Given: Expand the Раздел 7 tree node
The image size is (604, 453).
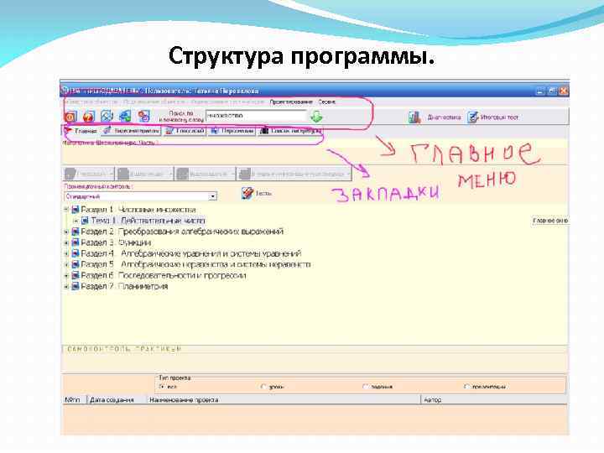Looking at the screenshot, I should (66, 287).
